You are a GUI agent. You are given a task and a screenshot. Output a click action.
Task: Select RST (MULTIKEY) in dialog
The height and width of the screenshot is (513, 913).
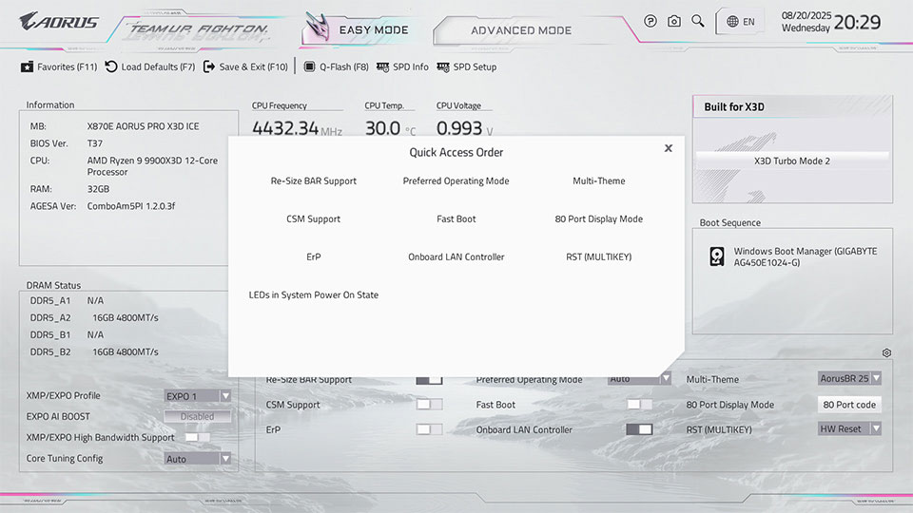click(598, 256)
